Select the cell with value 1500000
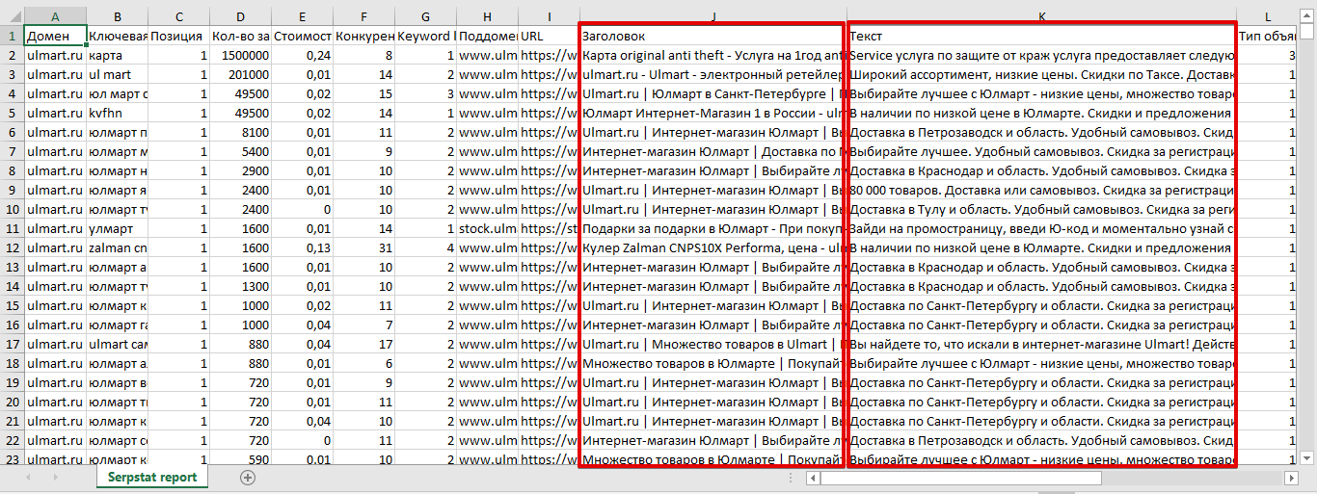Viewport: 1317px width, 494px height. click(240, 55)
